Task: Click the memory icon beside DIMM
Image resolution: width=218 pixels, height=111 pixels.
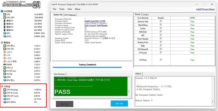Action: [x=4, y=65]
